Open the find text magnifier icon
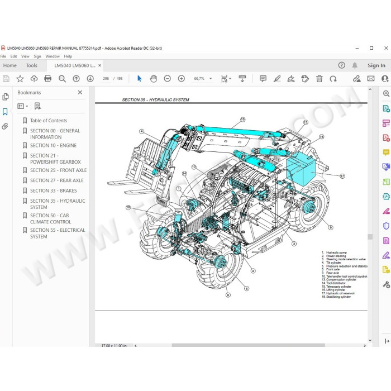The height and width of the screenshot is (391, 391). (62, 79)
